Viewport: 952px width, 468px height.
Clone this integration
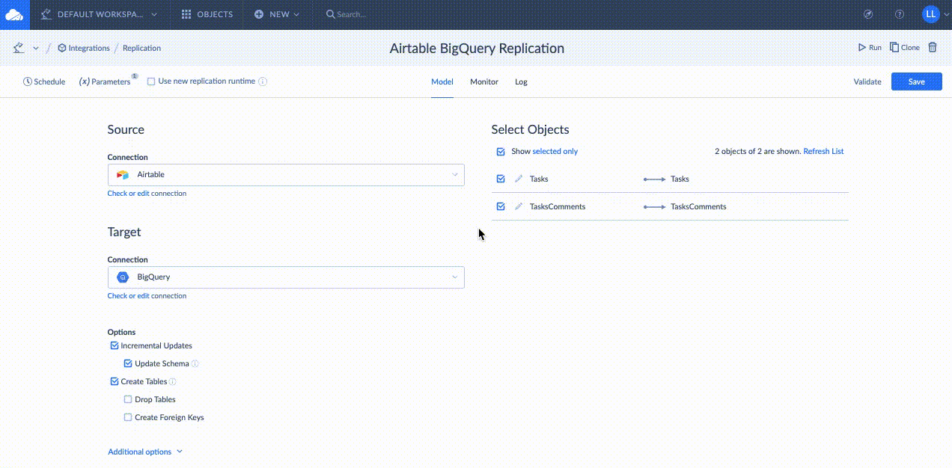904,46
